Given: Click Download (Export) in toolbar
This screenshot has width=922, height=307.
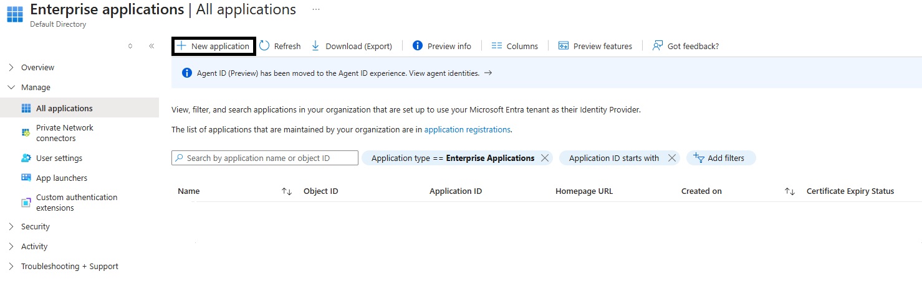Looking at the screenshot, I should point(352,46).
